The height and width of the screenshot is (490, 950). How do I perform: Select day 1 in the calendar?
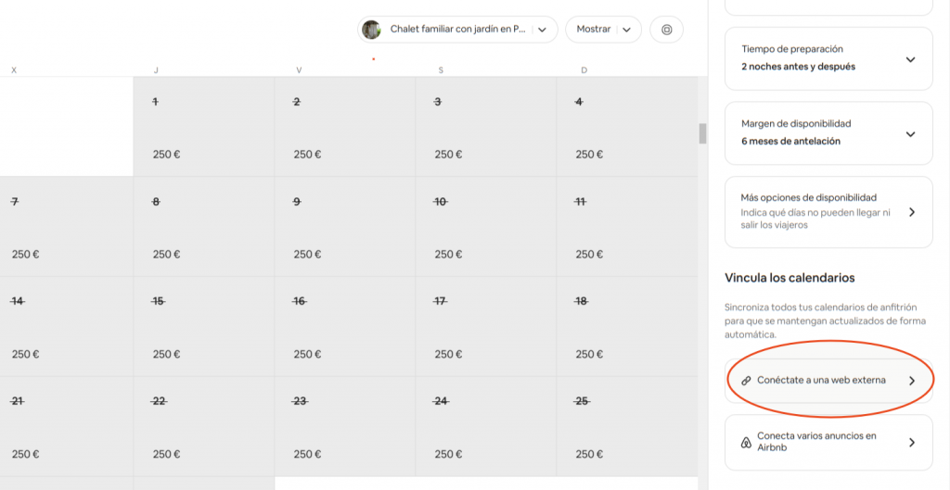[203, 127]
